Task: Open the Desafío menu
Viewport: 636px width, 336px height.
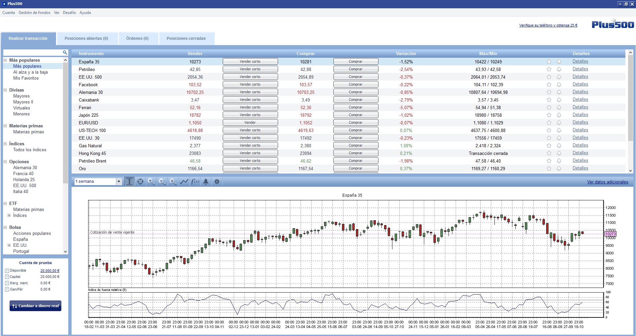Action: 69,13
